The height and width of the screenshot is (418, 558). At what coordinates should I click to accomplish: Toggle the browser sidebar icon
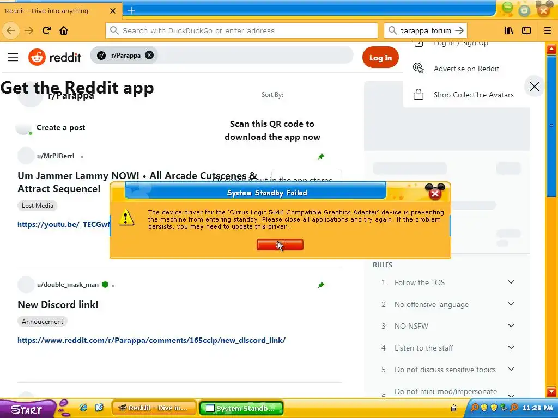pos(526,30)
